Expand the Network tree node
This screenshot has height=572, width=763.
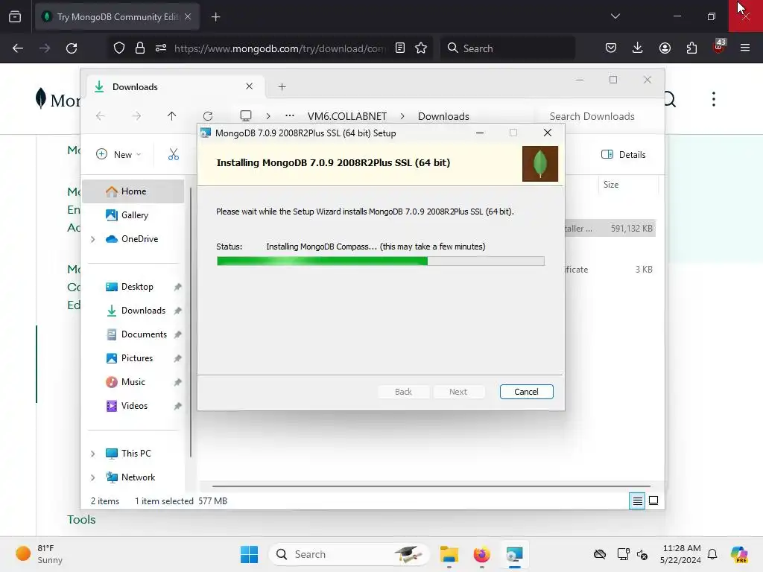pyautogui.click(x=93, y=477)
